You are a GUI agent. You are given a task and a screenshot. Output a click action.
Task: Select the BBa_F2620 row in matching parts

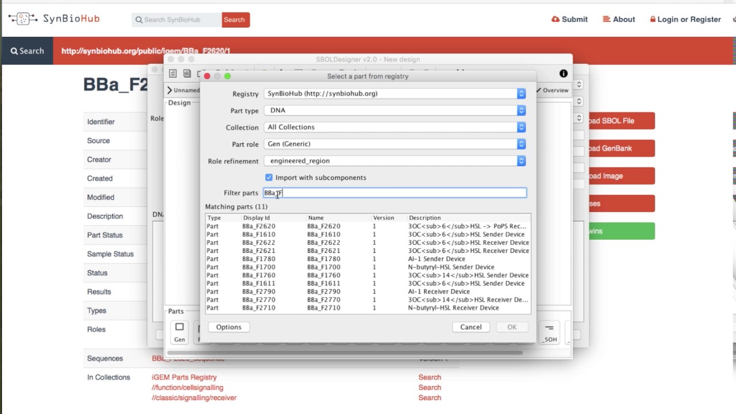click(x=368, y=226)
